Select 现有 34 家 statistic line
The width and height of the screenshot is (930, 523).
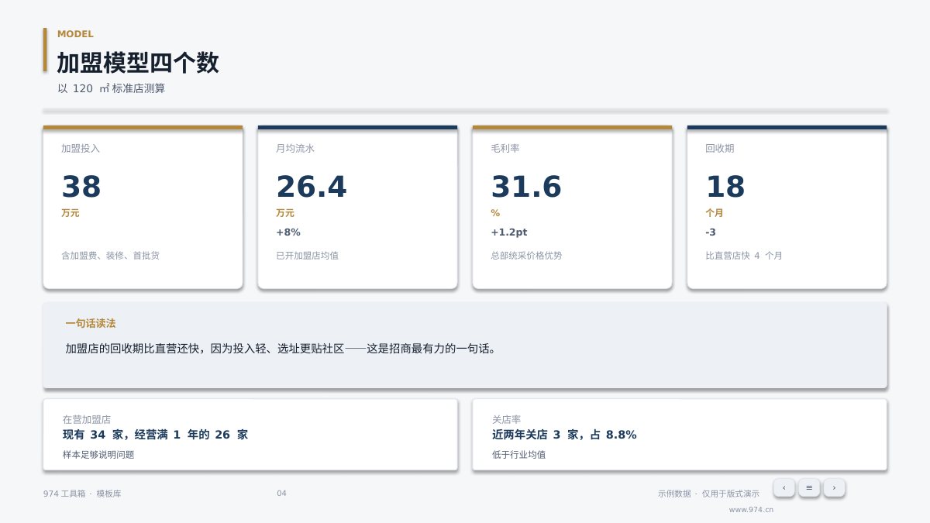(x=155, y=435)
